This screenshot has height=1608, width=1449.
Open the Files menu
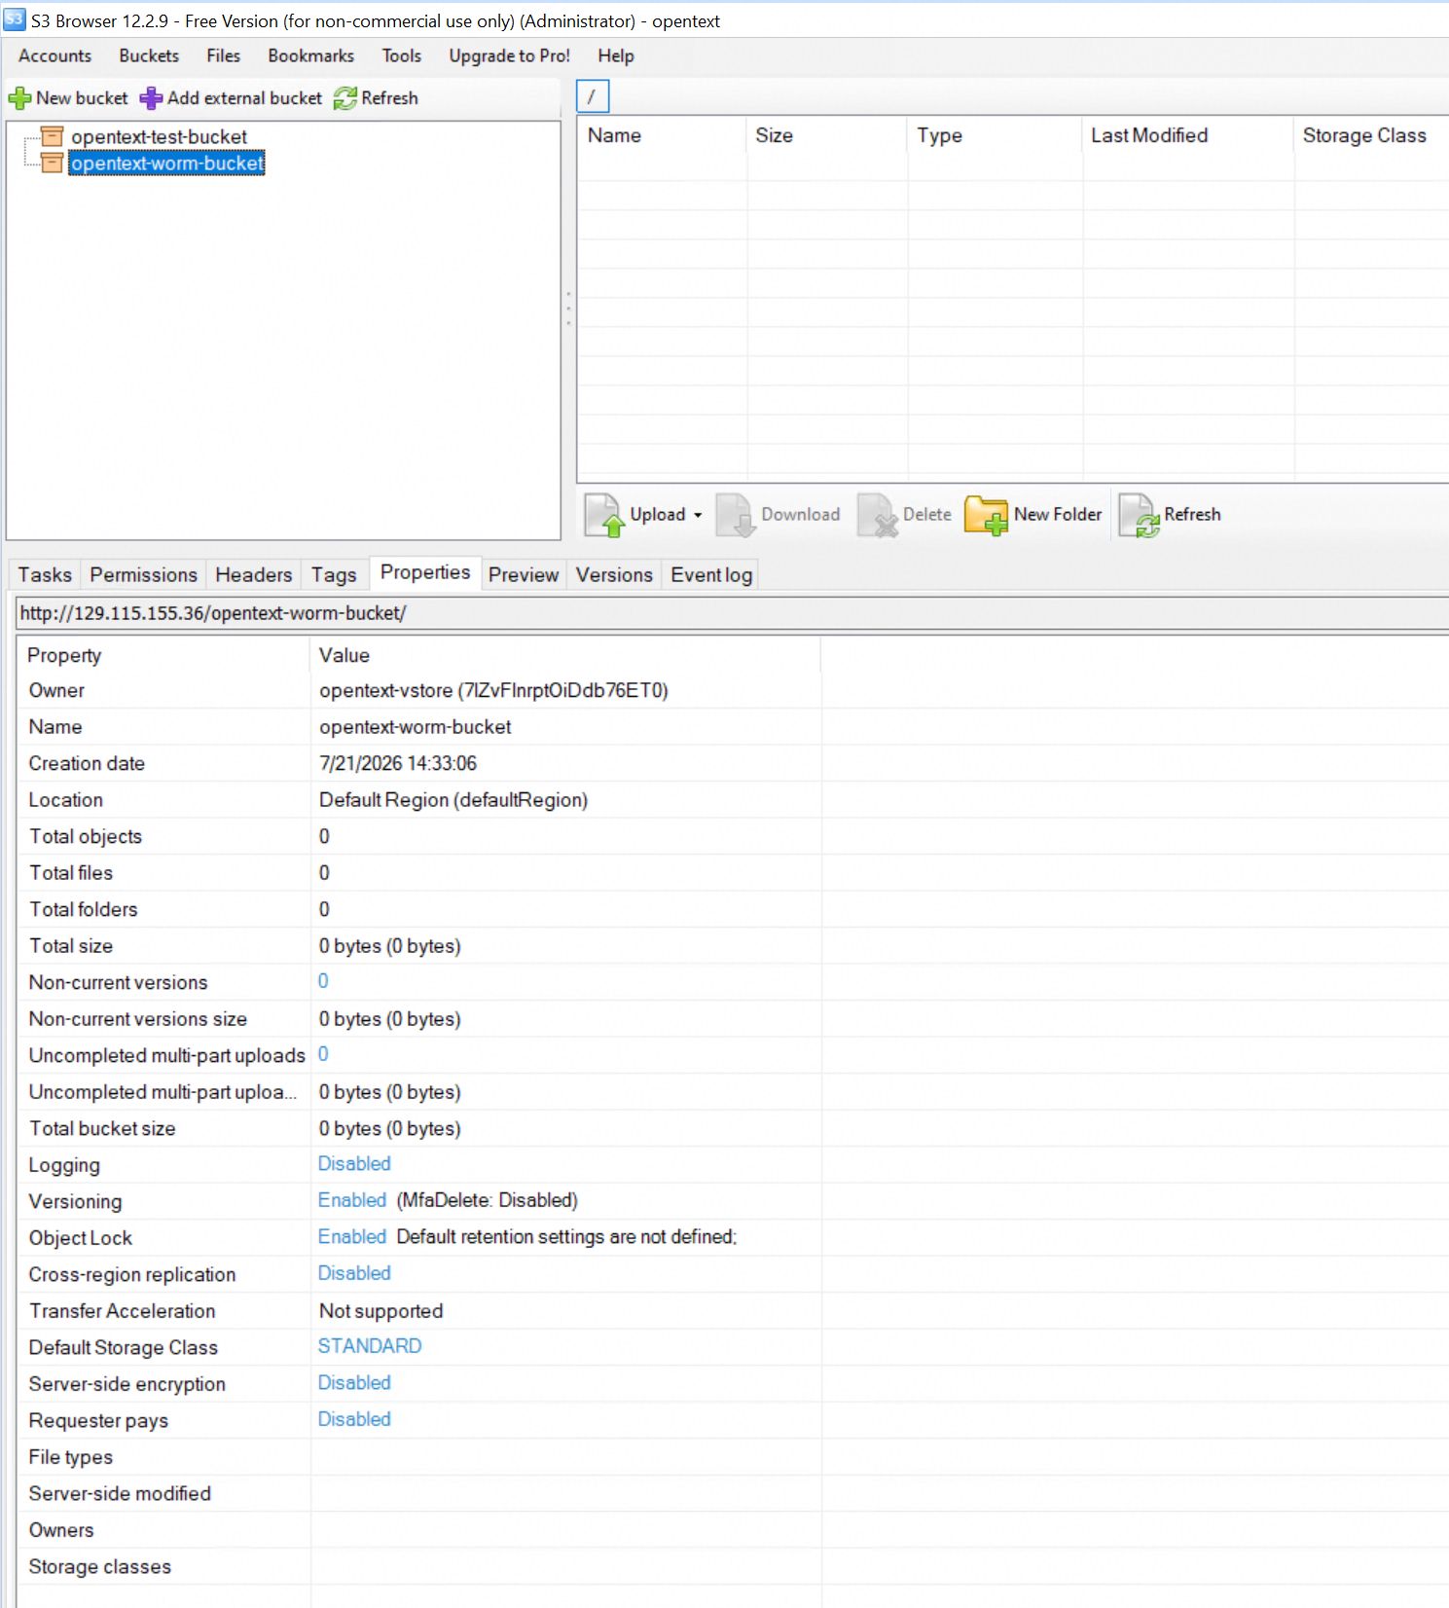[224, 55]
